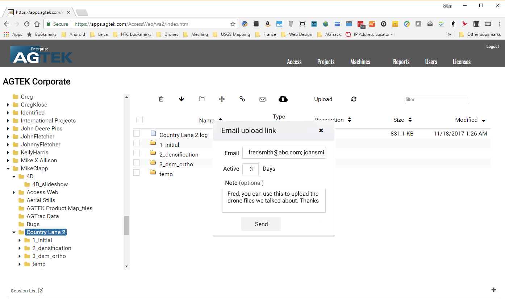The width and height of the screenshot is (505, 304).
Task: Expand the International Projects tree folder
Action: pyautogui.click(x=8, y=121)
